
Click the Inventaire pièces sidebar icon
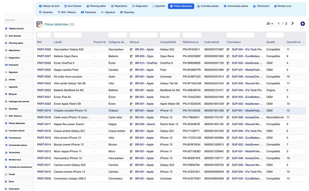6,131
